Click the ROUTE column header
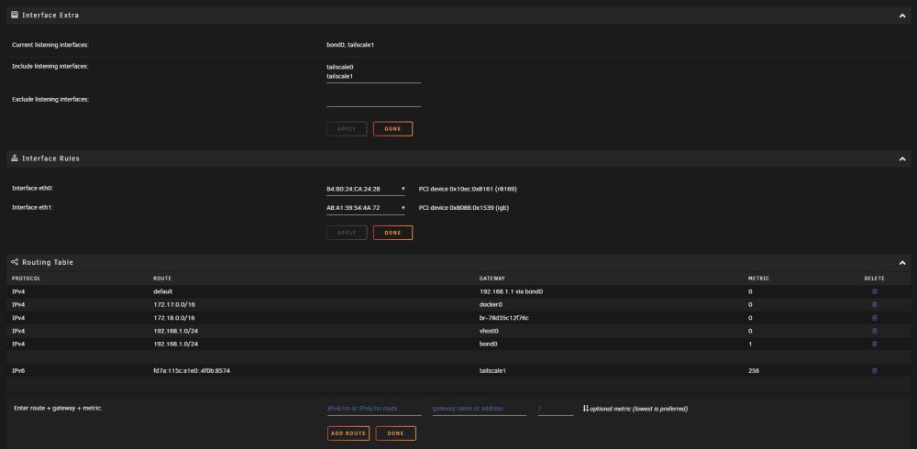The height and width of the screenshot is (449, 917). pos(162,279)
